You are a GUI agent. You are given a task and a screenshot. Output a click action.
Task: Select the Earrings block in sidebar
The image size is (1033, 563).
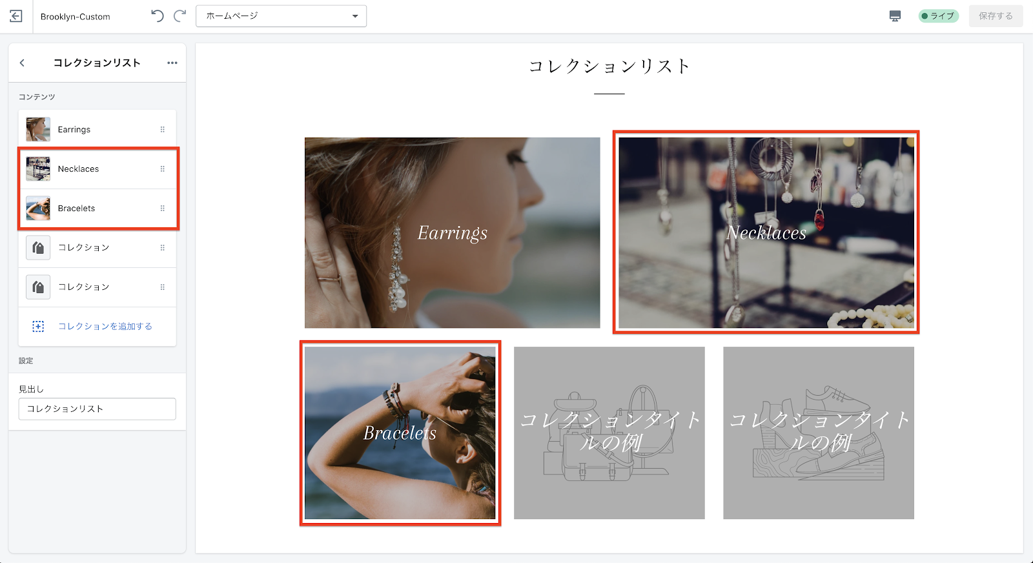coord(74,130)
